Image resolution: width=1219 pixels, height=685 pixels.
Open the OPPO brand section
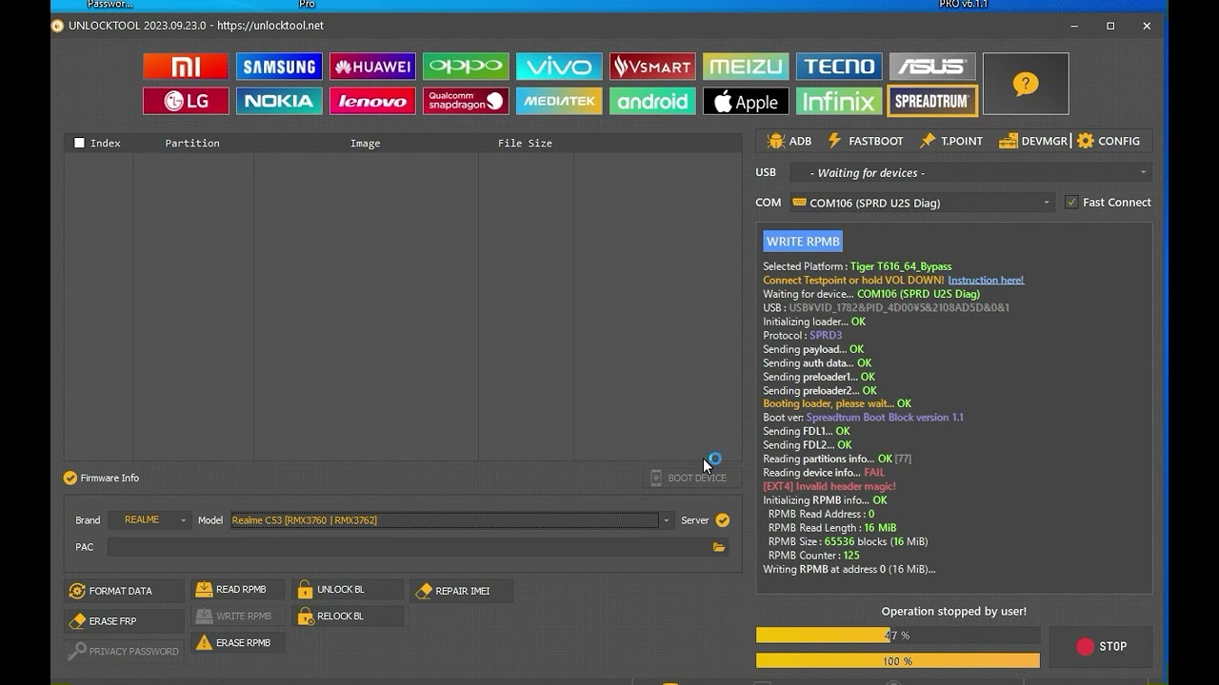click(x=466, y=67)
